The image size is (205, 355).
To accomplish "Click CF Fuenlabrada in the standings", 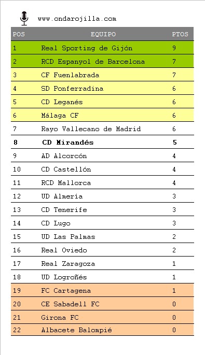I will 70,75.
